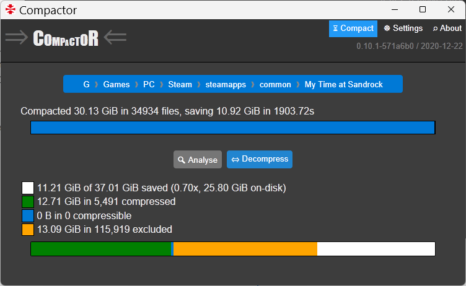
Task: Open the Settings tab
Action: click(x=403, y=28)
